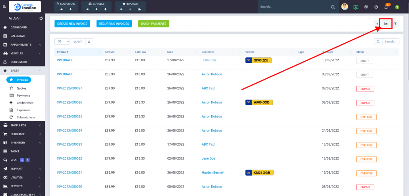Open Quotes in the Sales submenu
Viewport: 409px width, 196px height.
(21, 88)
